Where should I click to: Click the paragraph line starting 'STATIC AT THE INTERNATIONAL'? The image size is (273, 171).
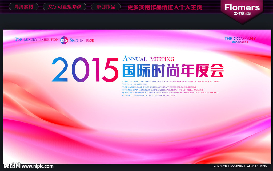[x=171, y=82]
